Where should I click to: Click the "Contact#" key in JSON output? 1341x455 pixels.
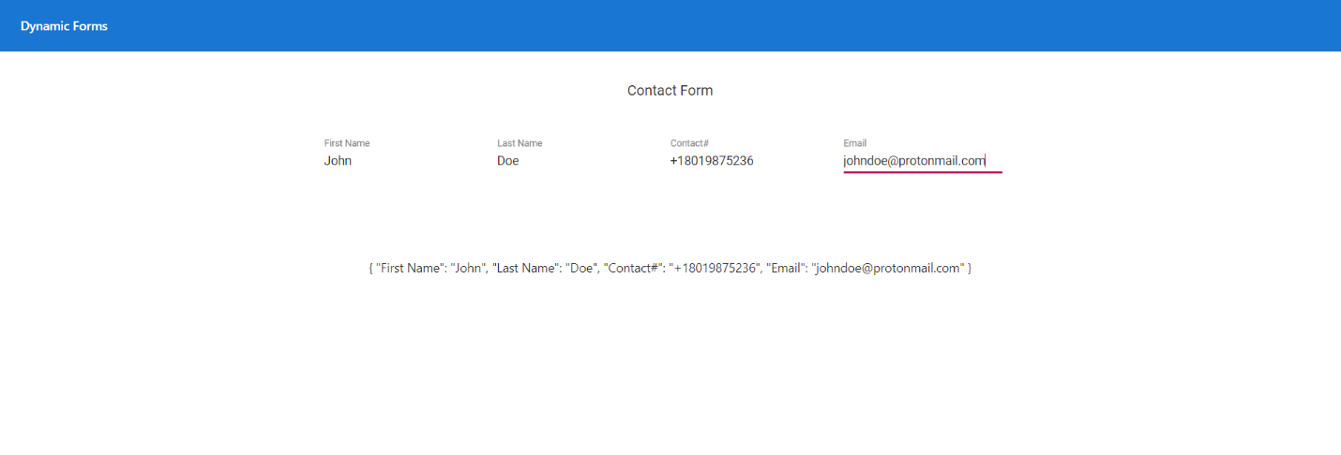634,269
